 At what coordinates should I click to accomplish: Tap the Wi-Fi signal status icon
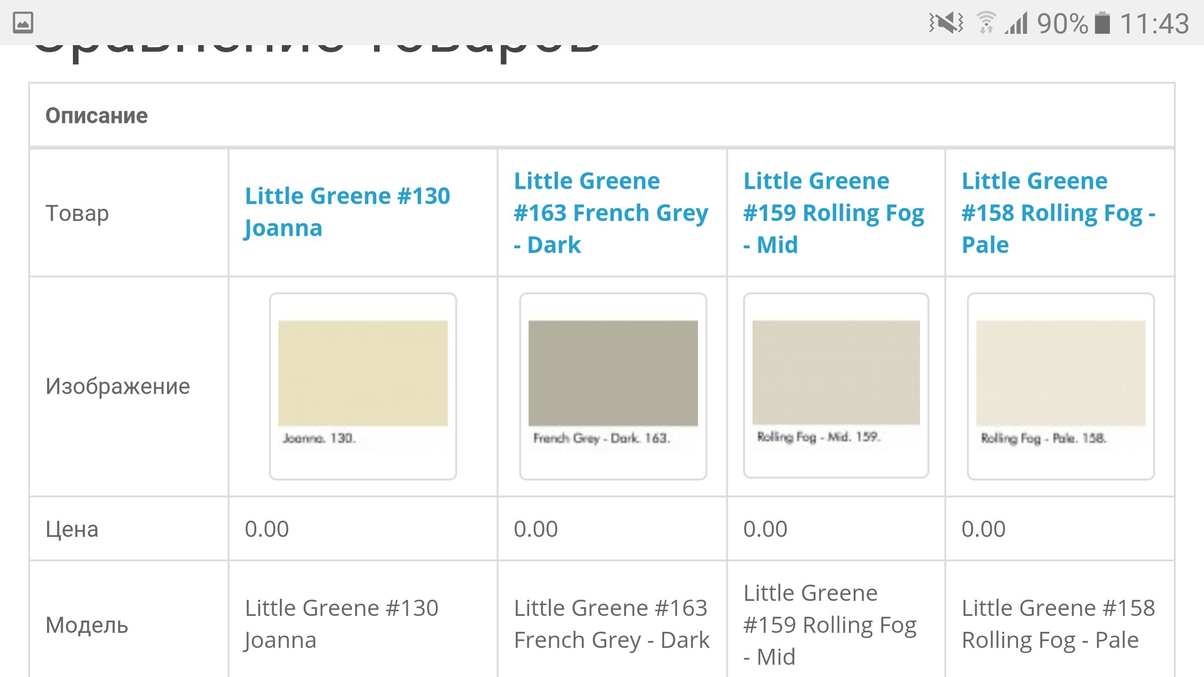(x=986, y=23)
